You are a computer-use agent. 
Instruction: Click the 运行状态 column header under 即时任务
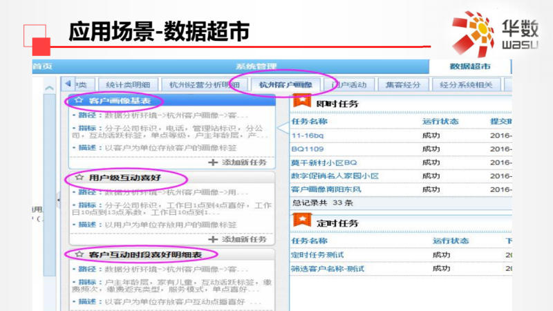click(440, 122)
